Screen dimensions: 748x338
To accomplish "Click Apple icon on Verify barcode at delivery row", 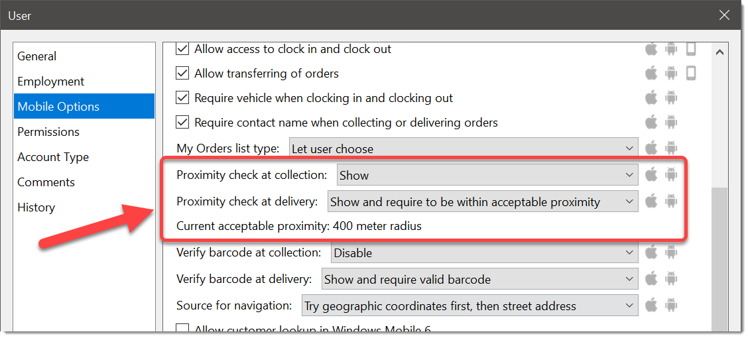I will (651, 278).
